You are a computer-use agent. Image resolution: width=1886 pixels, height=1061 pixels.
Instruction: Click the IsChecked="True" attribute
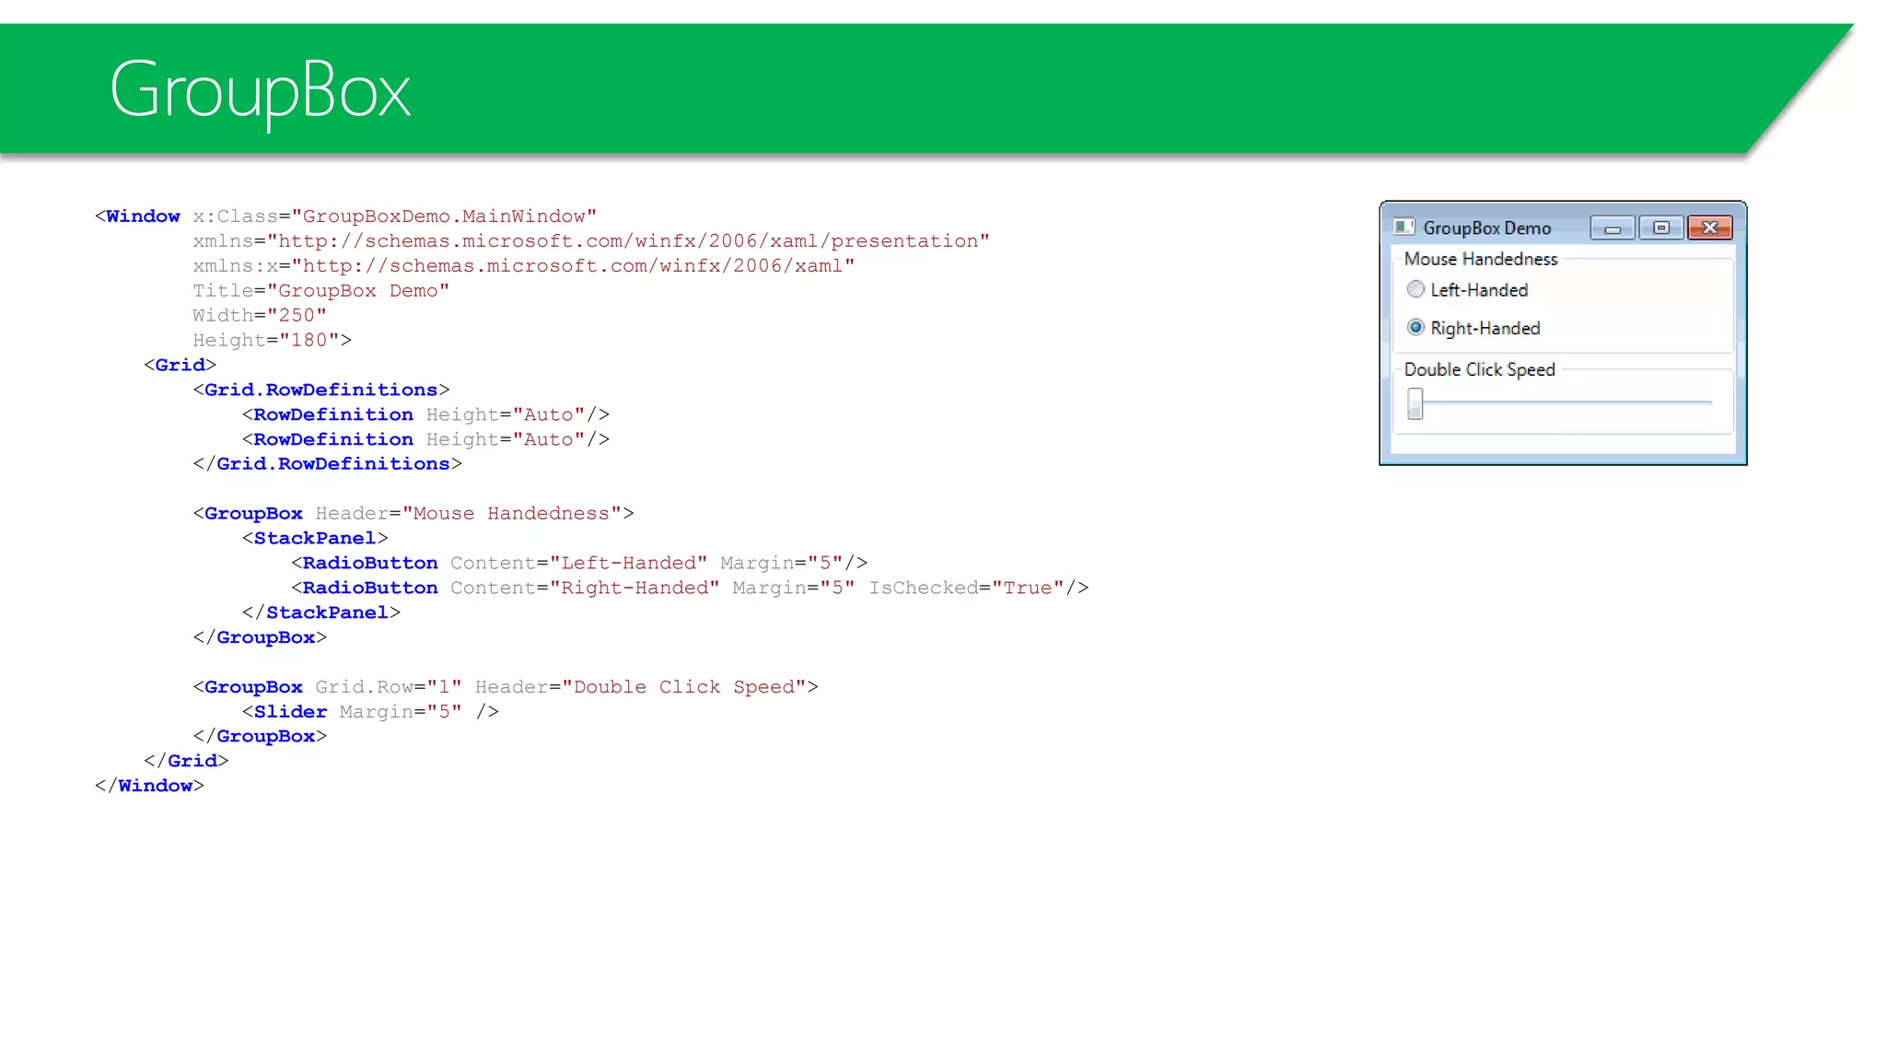[966, 589]
